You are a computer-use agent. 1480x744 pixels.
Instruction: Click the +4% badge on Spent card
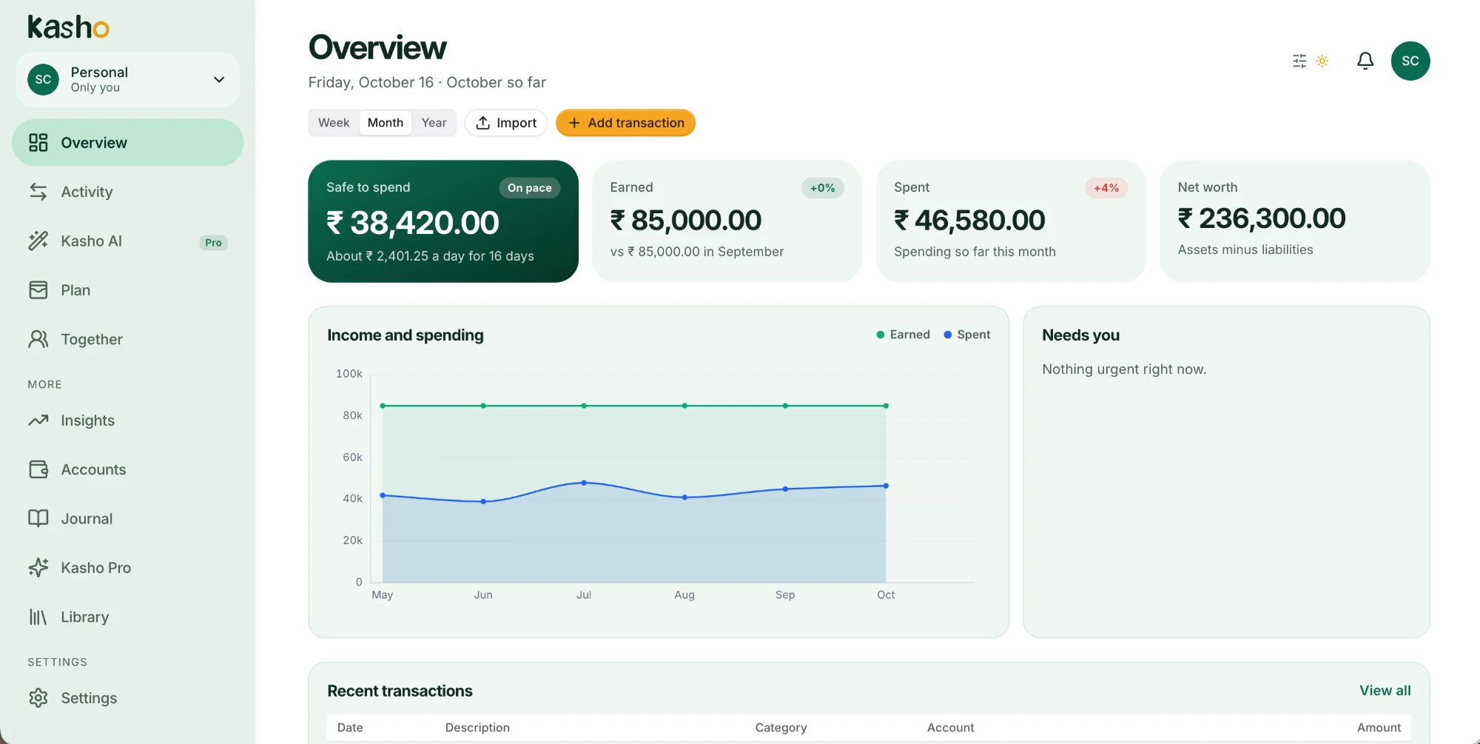coord(1106,188)
